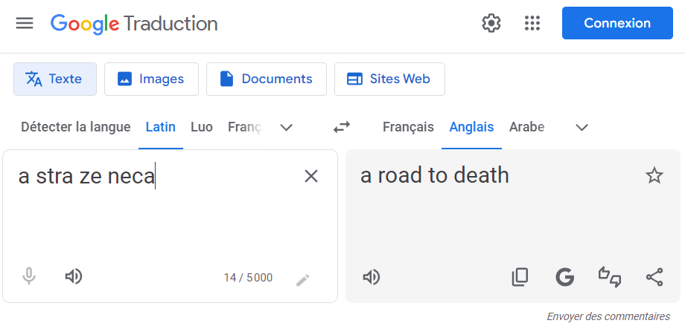Share the translation
The height and width of the screenshot is (329, 685).
pyautogui.click(x=654, y=278)
